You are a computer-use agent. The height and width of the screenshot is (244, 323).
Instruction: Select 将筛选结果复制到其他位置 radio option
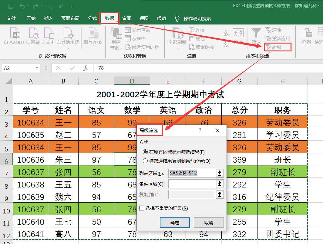pyautogui.click(x=177, y=161)
